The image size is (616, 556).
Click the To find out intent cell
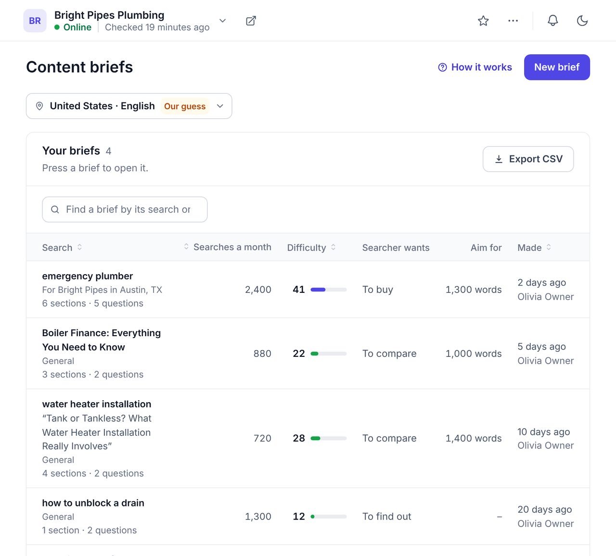coord(387,517)
